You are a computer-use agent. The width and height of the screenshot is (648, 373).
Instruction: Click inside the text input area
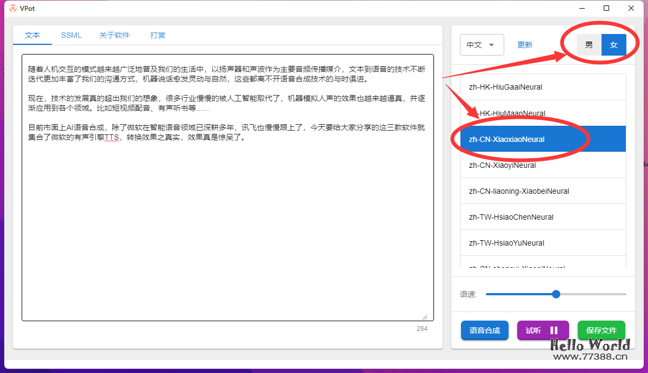(227, 189)
